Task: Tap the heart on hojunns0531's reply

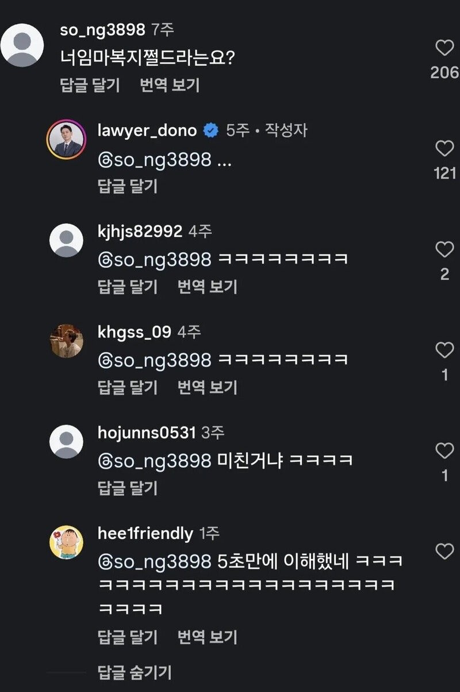Action: [444, 451]
